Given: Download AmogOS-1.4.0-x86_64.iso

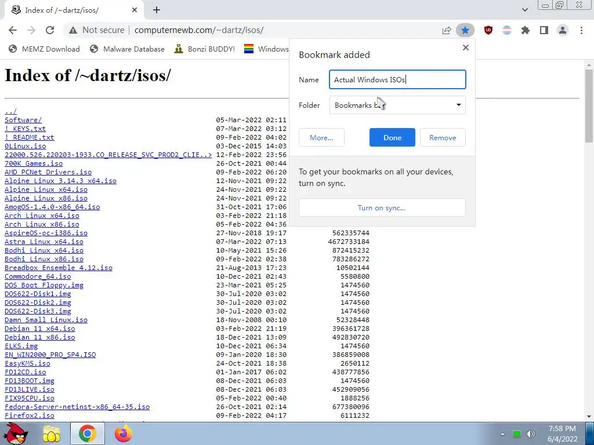Looking at the screenshot, I should [x=52, y=207].
